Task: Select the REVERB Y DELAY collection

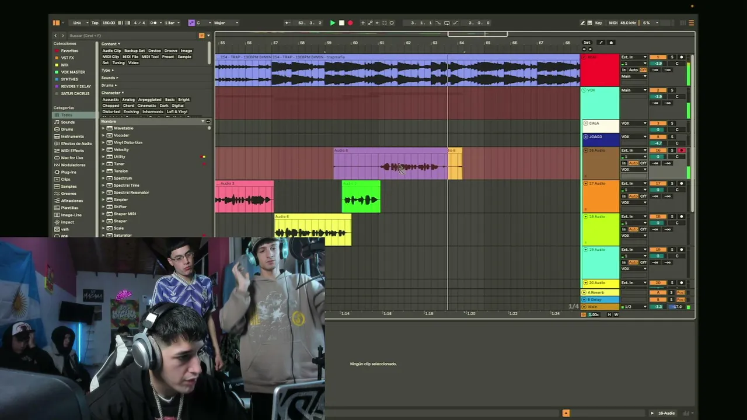Action: point(76,86)
